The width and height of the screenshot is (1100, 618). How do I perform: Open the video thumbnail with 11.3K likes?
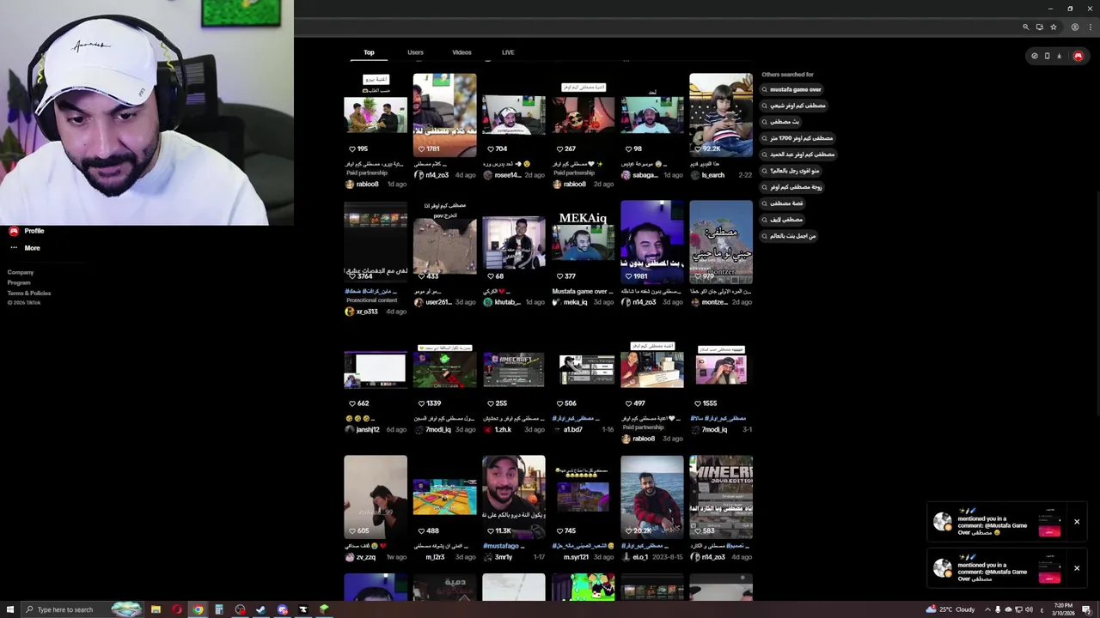[514, 497]
